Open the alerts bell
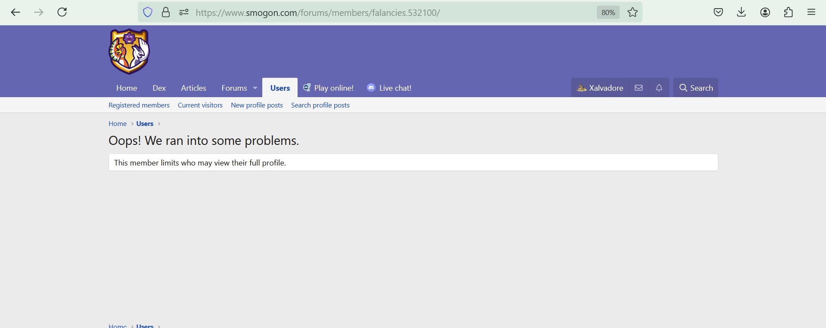 659,88
